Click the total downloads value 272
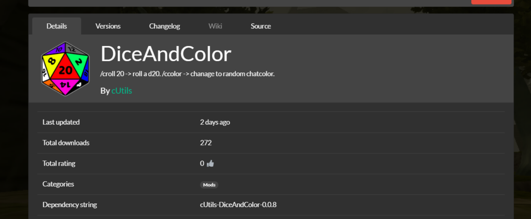This screenshot has height=219, width=531. [206, 143]
